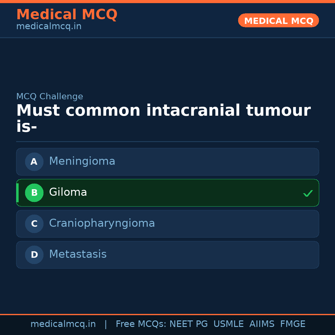This screenshot has height=335, width=335.
Task: Open the medicalmcq.in link in footer
Action: pos(63,324)
